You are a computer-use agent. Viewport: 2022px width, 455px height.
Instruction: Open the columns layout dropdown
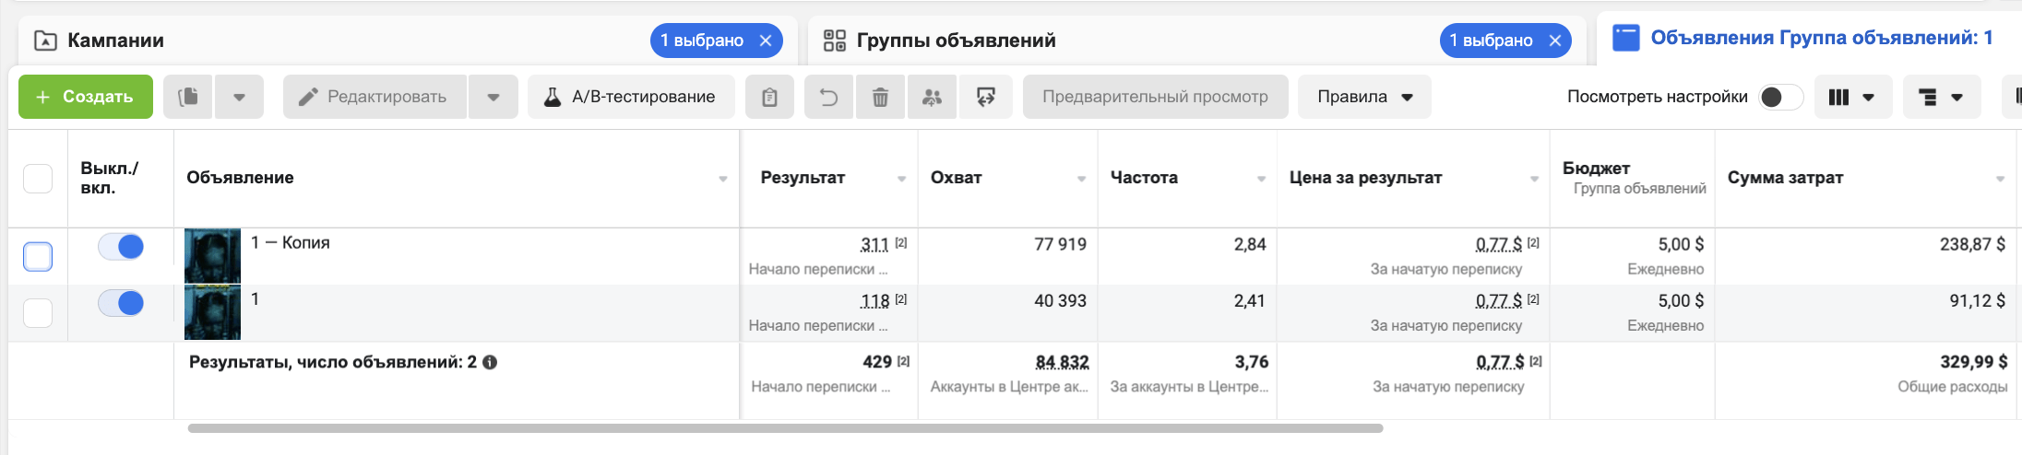click(x=1853, y=97)
